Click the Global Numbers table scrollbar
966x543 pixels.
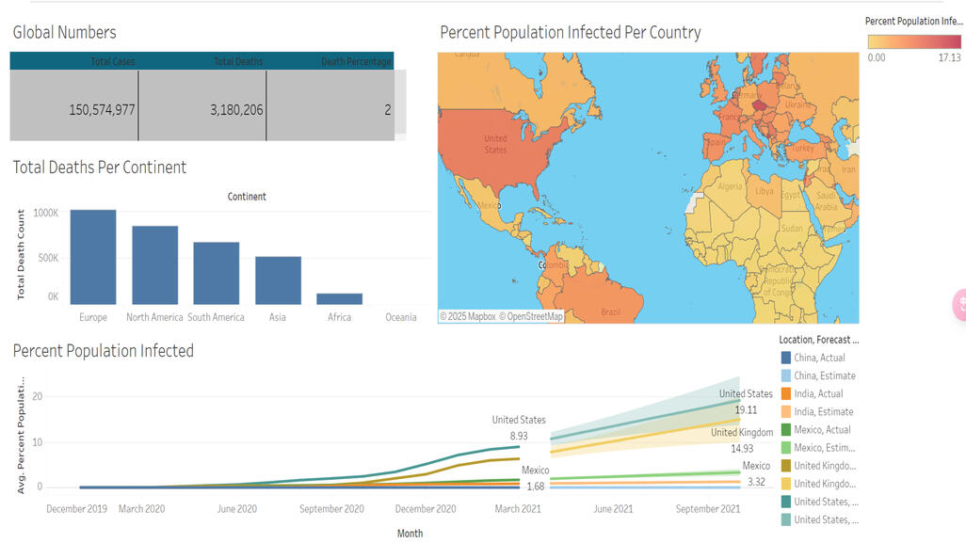(x=400, y=101)
